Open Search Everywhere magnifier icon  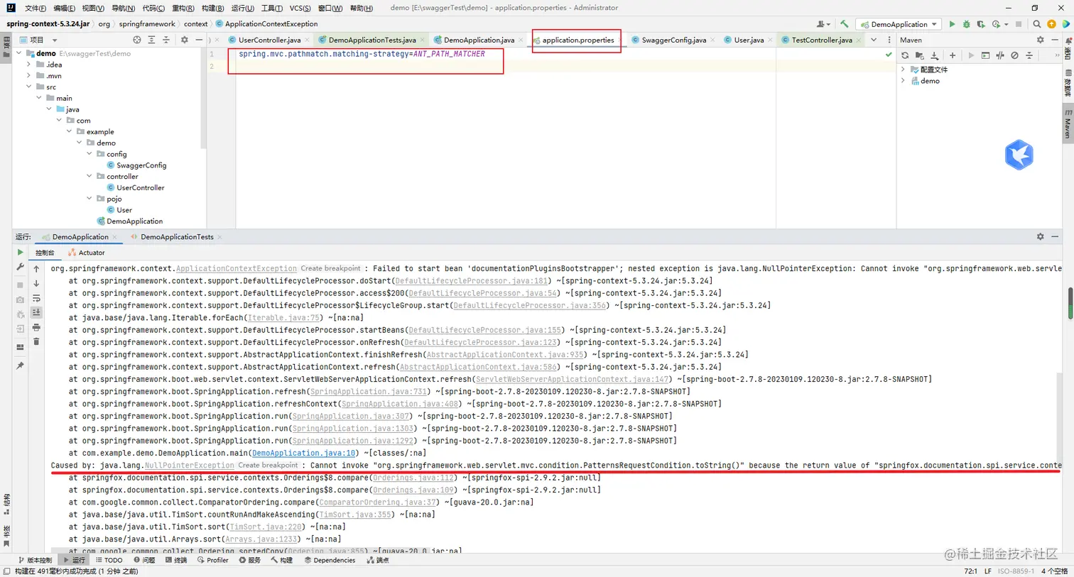(x=1036, y=24)
